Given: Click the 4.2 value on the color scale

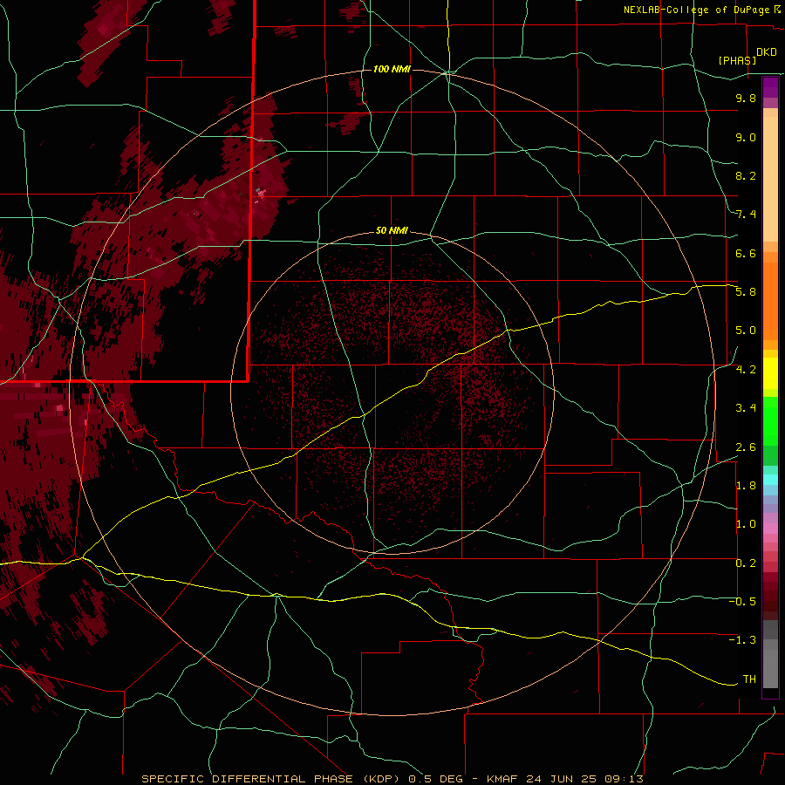Looking at the screenshot, I should pyautogui.click(x=746, y=370).
